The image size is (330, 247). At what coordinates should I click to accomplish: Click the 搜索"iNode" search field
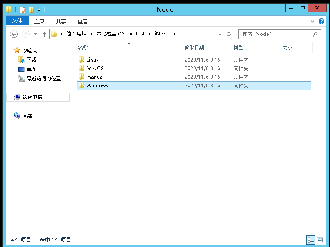pos(279,34)
